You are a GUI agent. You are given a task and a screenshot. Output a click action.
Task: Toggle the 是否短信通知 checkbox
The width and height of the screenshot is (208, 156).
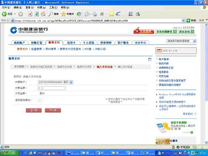(40, 100)
